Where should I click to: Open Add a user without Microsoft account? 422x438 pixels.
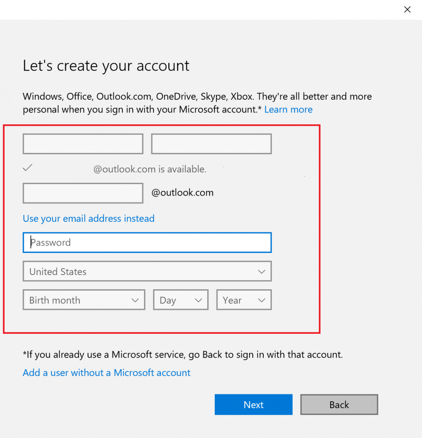[x=106, y=372]
